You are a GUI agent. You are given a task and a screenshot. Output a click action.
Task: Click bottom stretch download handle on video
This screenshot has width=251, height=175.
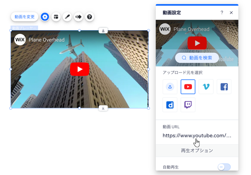click(103, 108)
